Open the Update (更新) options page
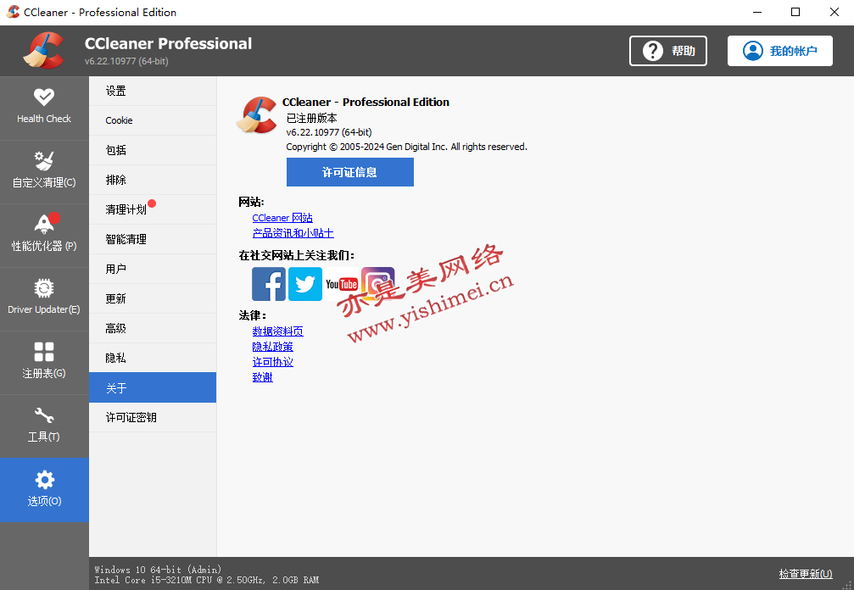The image size is (854, 590). pyautogui.click(x=153, y=298)
